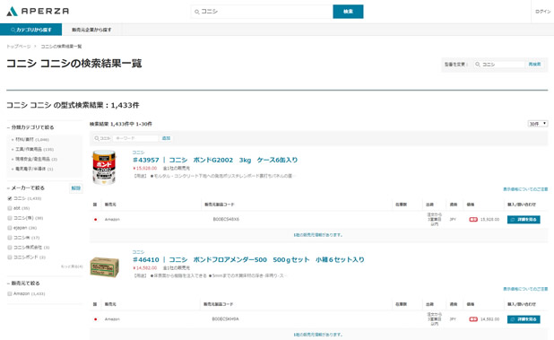554x340 pixels.
Task: Click the 検索結果 1,433件中 1-30件 text
Action: (121, 124)
